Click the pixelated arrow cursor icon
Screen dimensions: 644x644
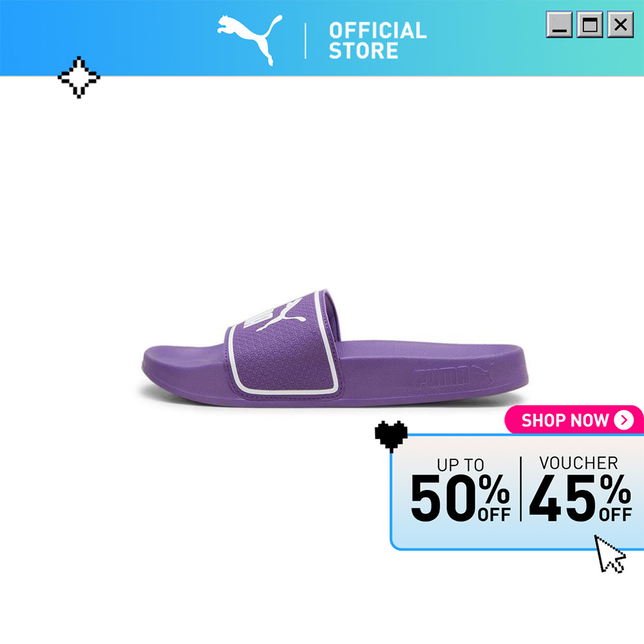point(610,554)
